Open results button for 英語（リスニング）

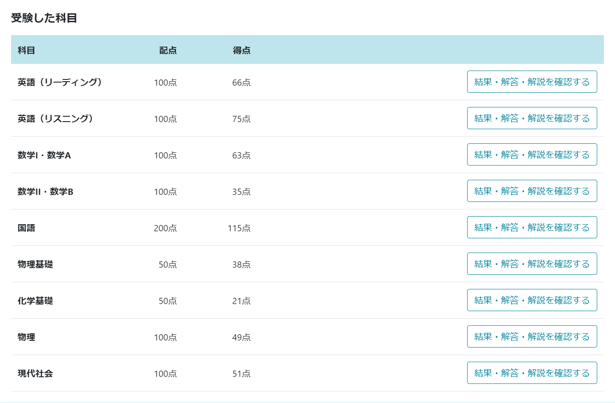[532, 118]
